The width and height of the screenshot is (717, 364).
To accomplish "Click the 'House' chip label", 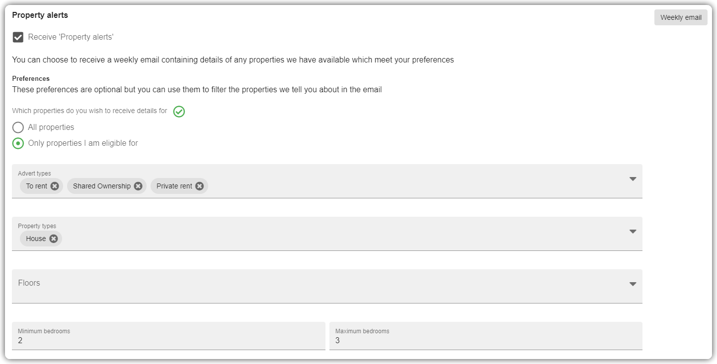I will tap(36, 239).
